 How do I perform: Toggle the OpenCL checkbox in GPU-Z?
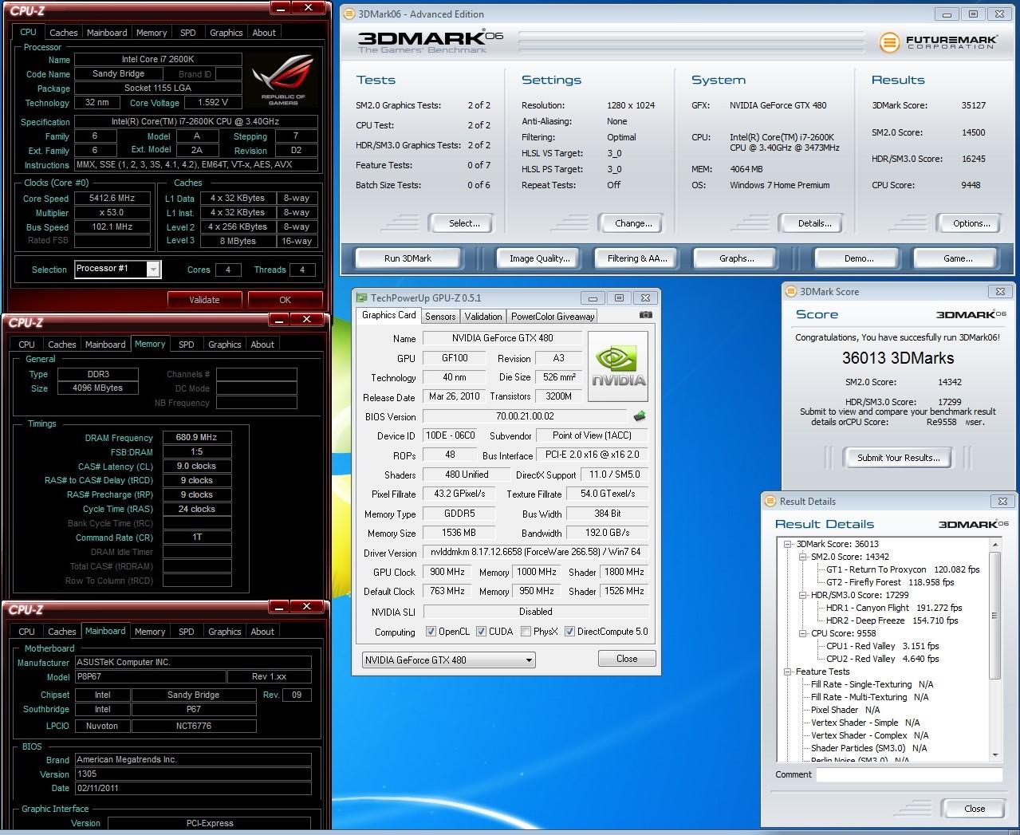431,632
